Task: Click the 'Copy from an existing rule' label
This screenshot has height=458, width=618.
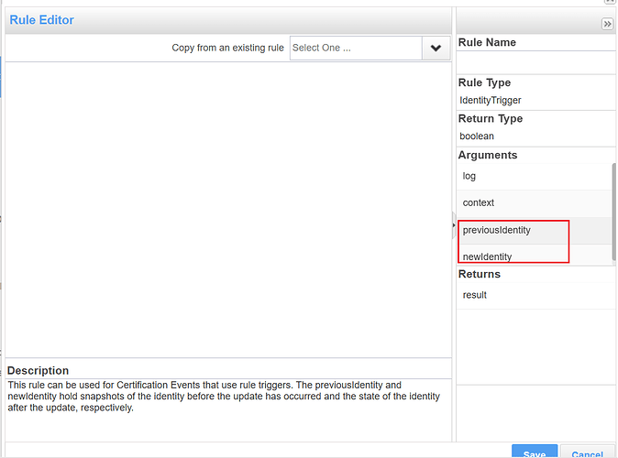Action: (x=228, y=49)
